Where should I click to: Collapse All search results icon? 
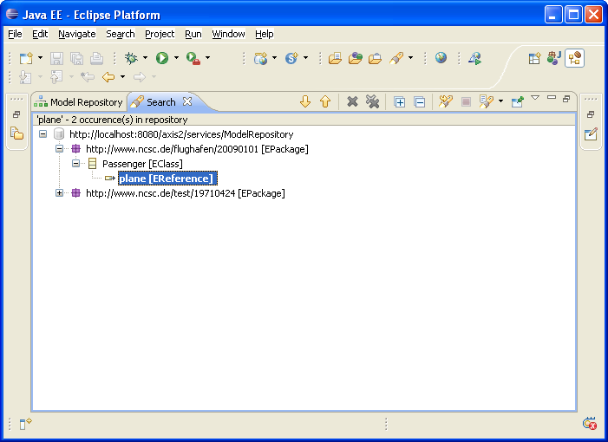point(420,102)
